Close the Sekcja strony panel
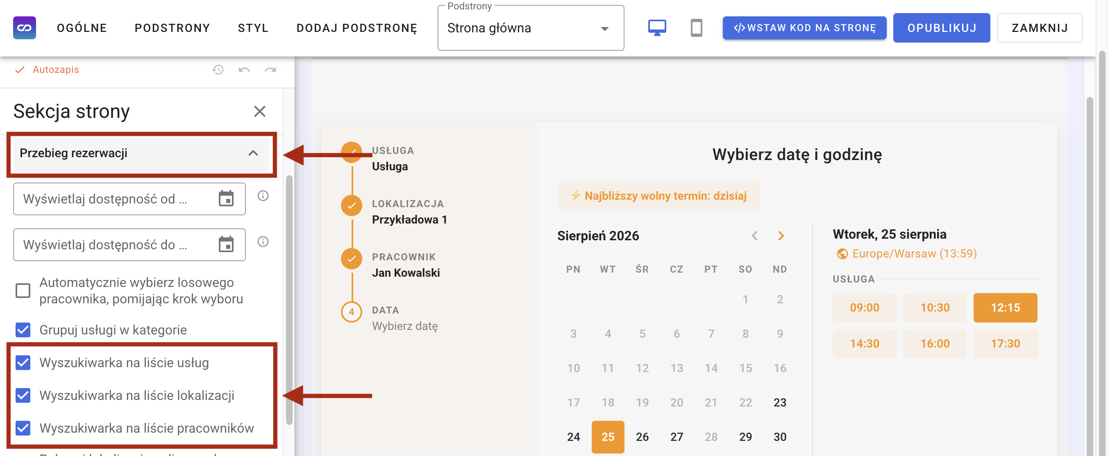The image size is (1108, 456). [x=259, y=111]
